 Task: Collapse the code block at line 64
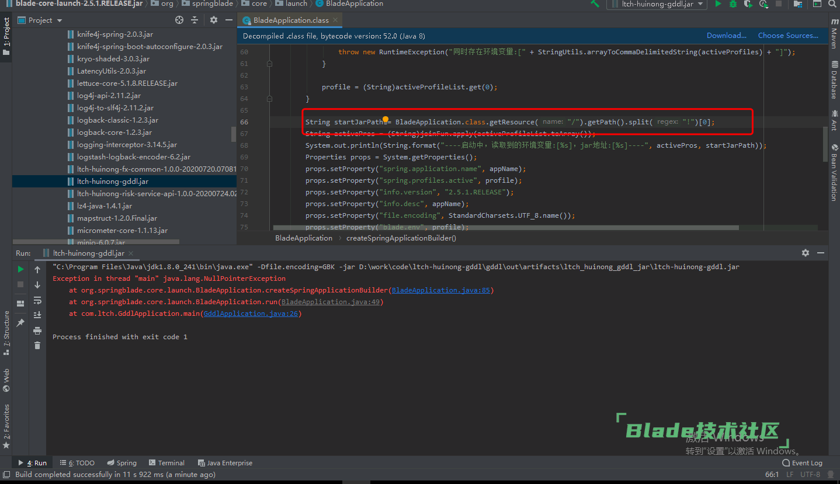(270, 99)
